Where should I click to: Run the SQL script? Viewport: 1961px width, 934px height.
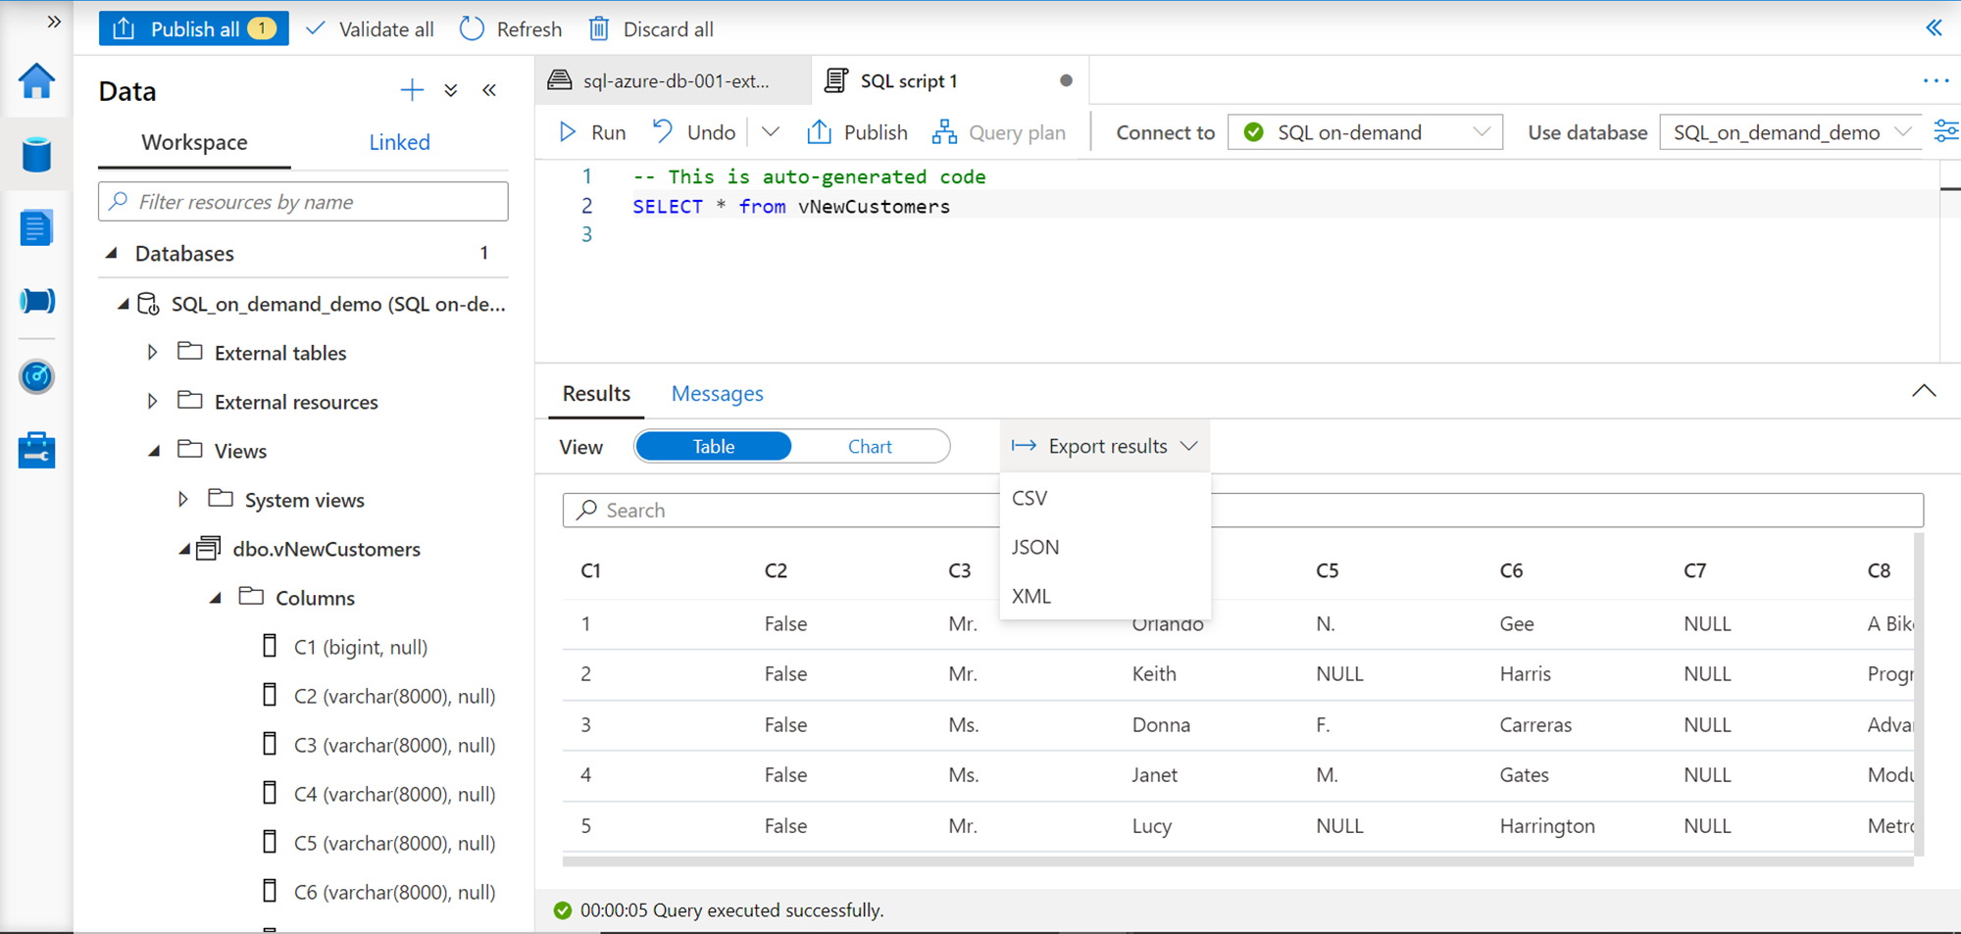(592, 132)
